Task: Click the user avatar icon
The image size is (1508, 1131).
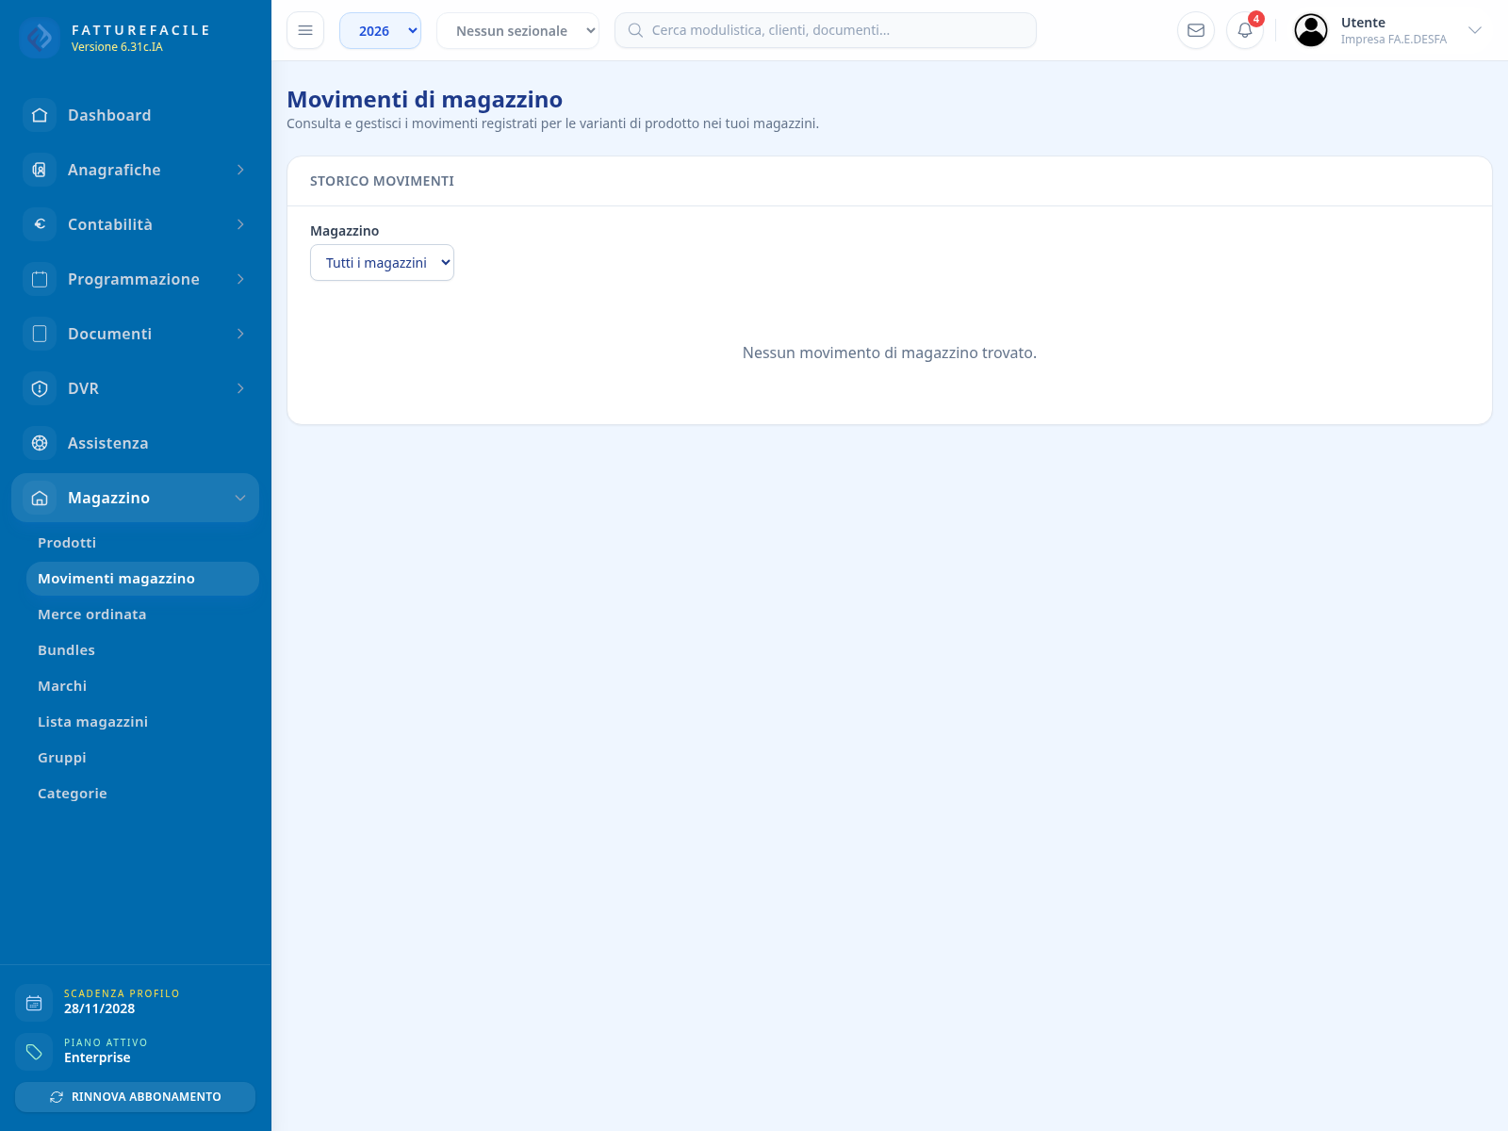Action: coord(1311,30)
